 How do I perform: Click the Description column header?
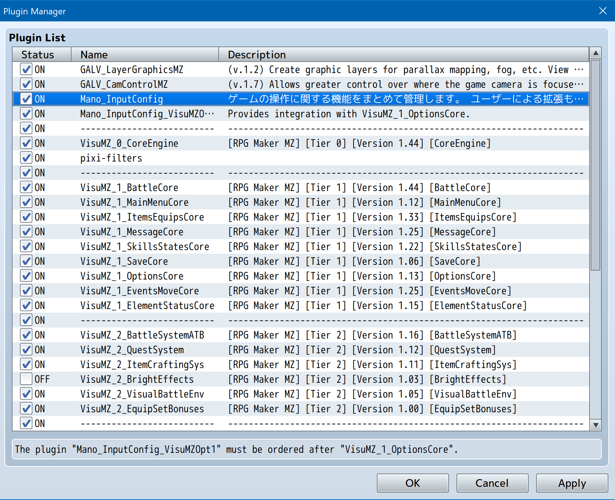point(404,55)
